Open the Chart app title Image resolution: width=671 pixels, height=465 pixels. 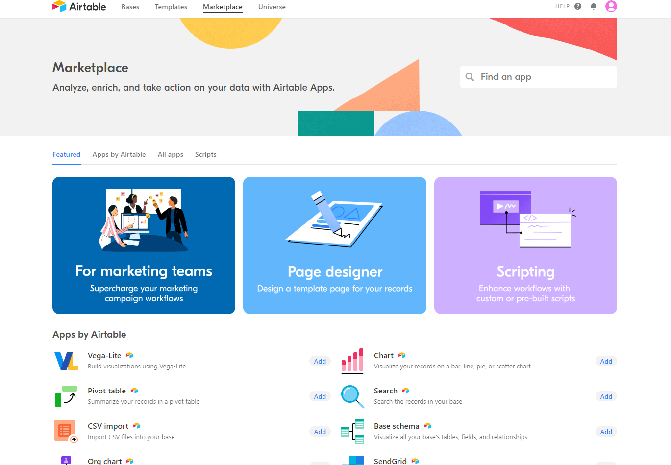[x=384, y=355]
